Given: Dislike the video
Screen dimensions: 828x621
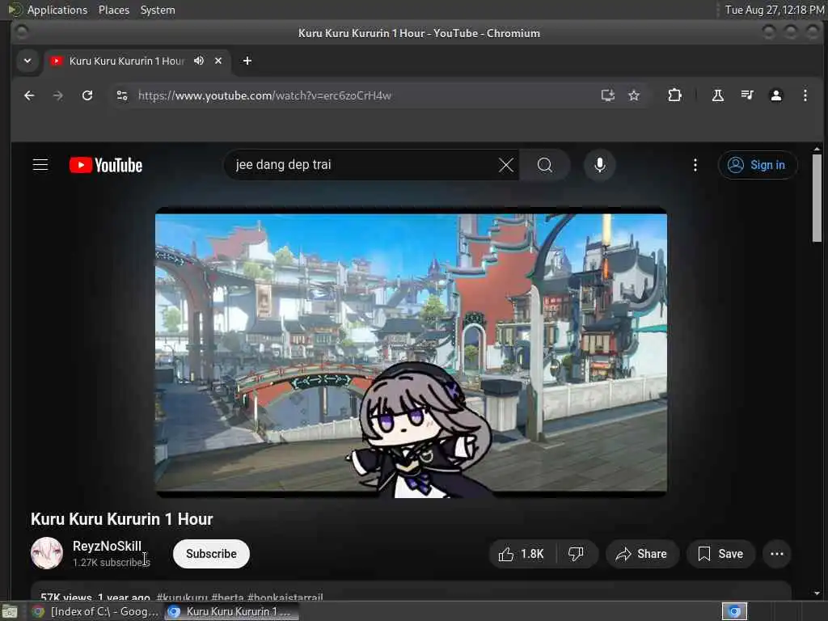Looking at the screenshot, I should pos(576,554).
